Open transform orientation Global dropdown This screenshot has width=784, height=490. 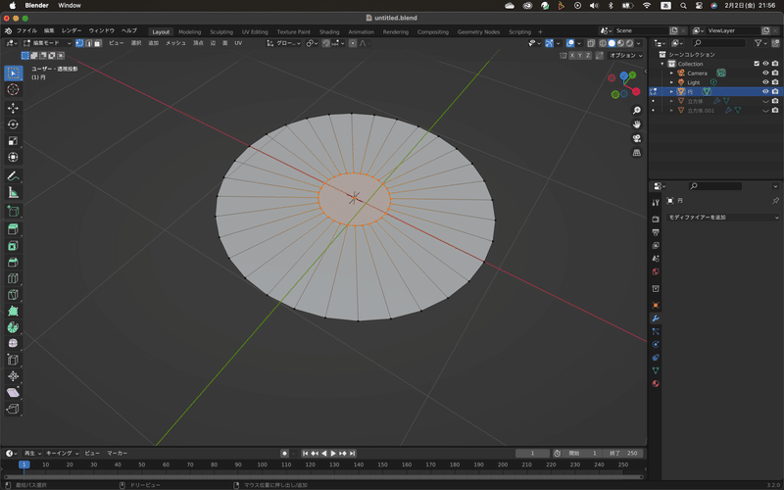tap(284, 43)
